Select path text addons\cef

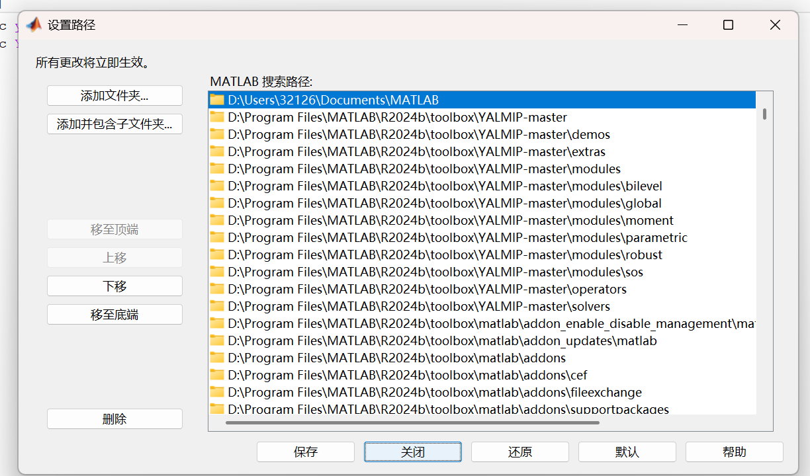[408, 375]
